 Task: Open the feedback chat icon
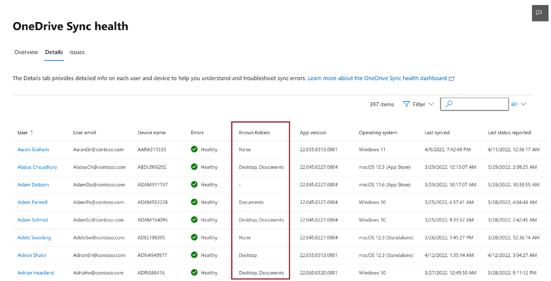539,13
